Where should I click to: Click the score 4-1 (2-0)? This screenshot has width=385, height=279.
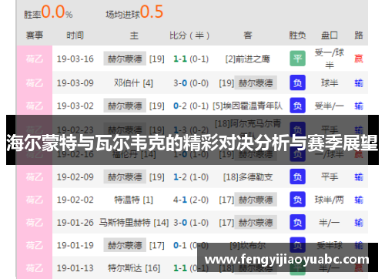coord(191,200)
